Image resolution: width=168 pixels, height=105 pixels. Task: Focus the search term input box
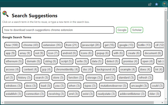click(x=58, y=30)
